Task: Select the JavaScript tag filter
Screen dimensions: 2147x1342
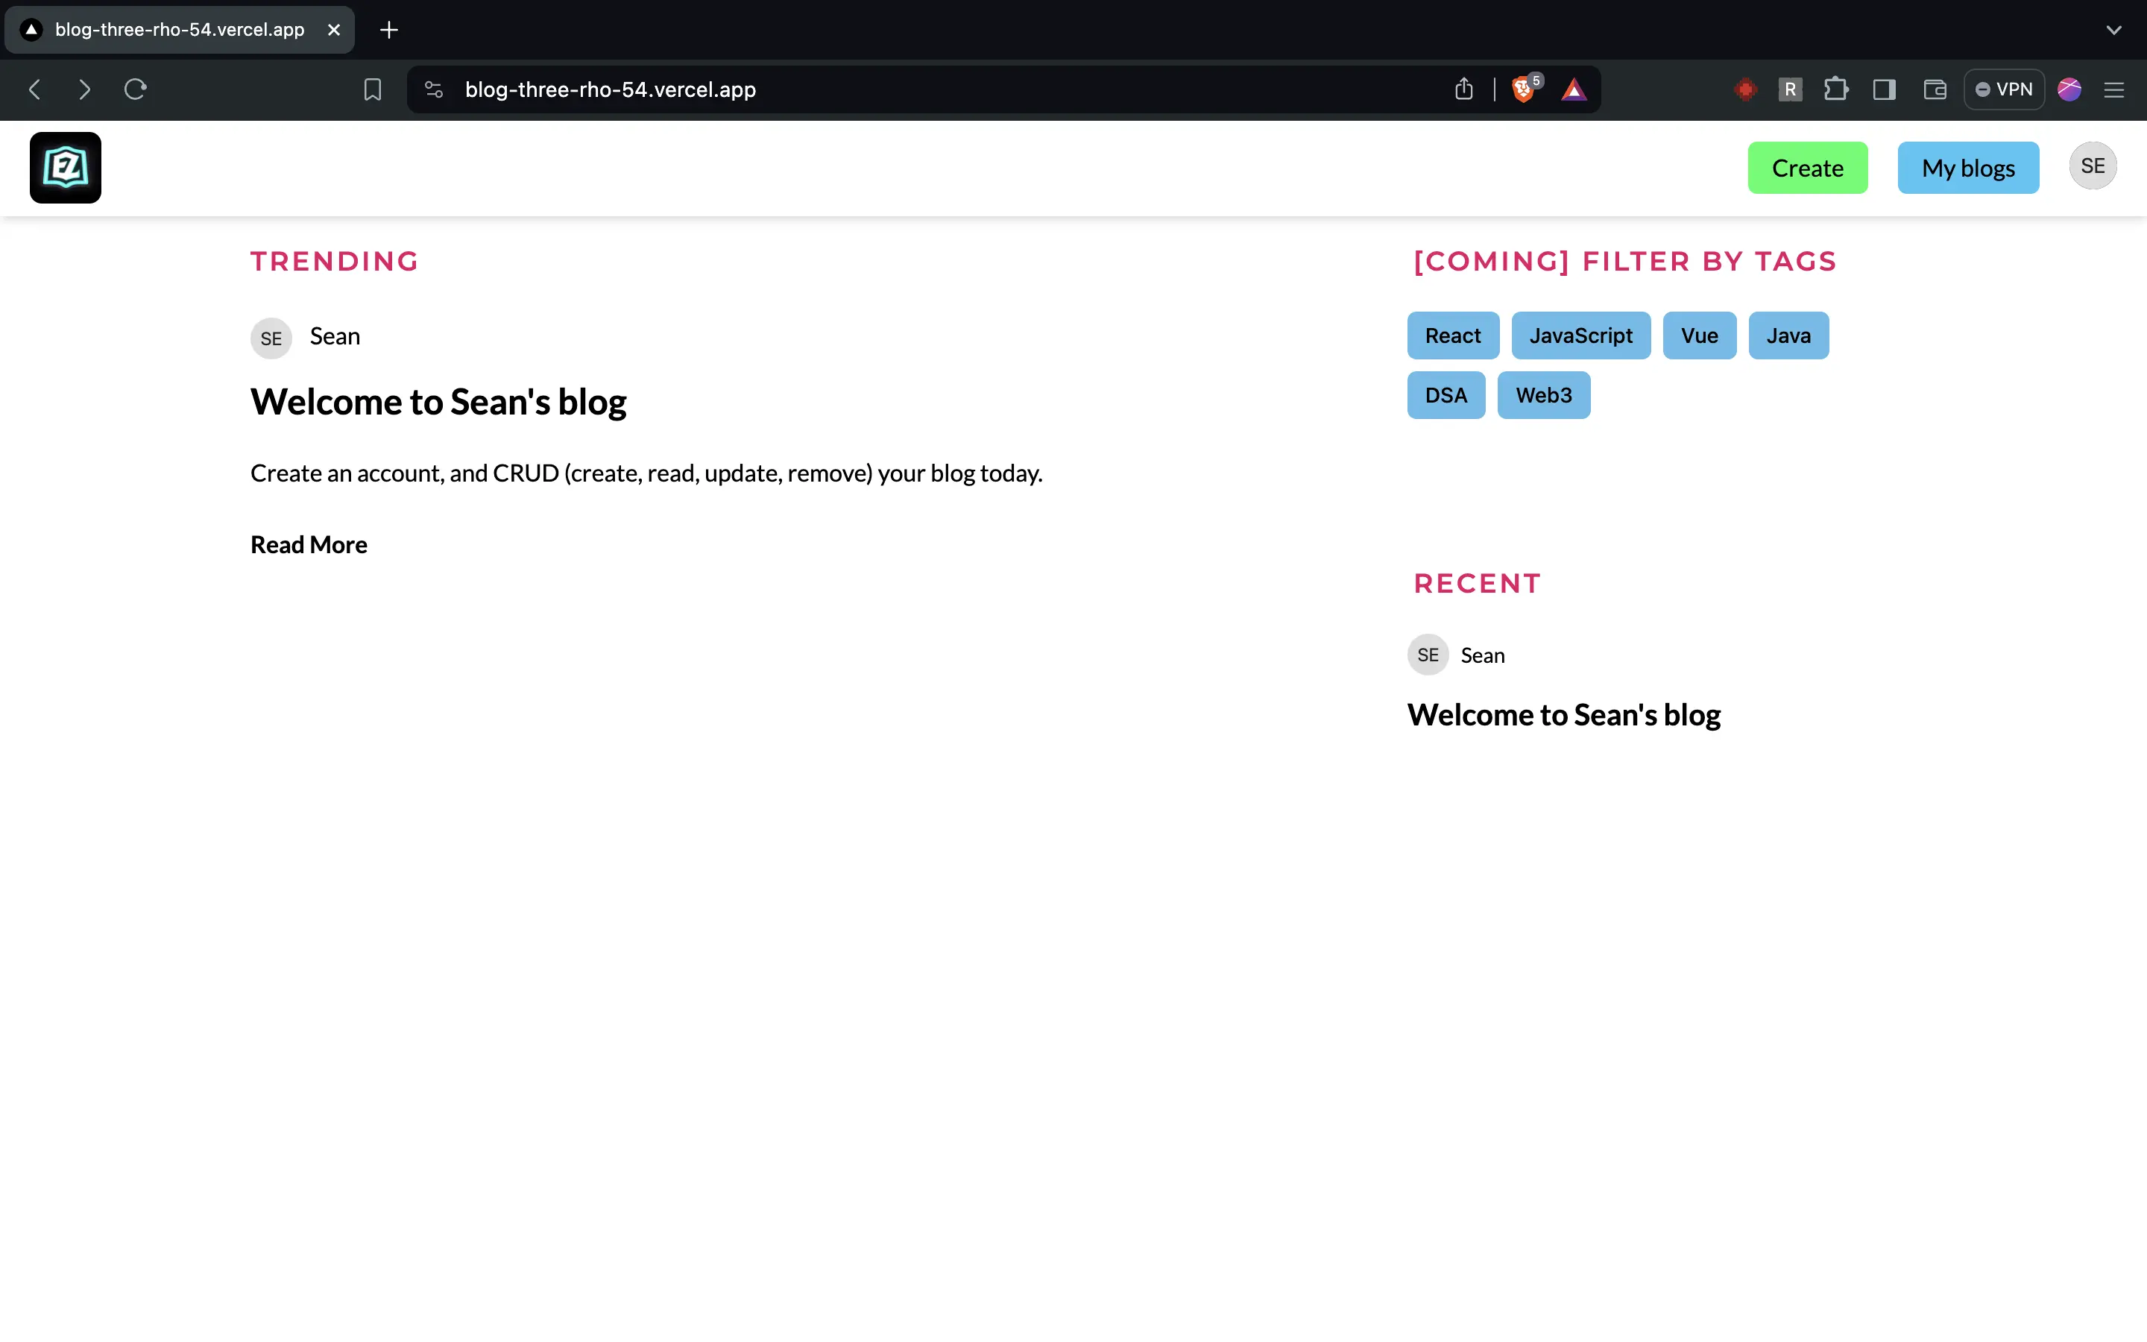Action: pos(1580,335)
